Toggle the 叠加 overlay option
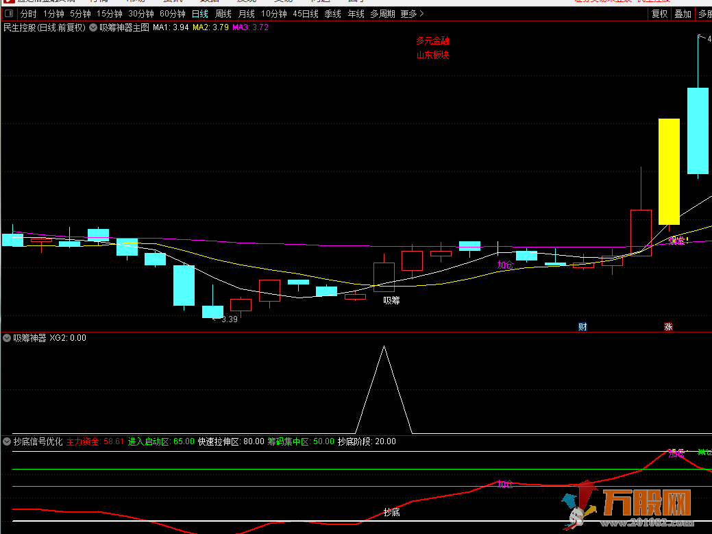 point(683,14)
